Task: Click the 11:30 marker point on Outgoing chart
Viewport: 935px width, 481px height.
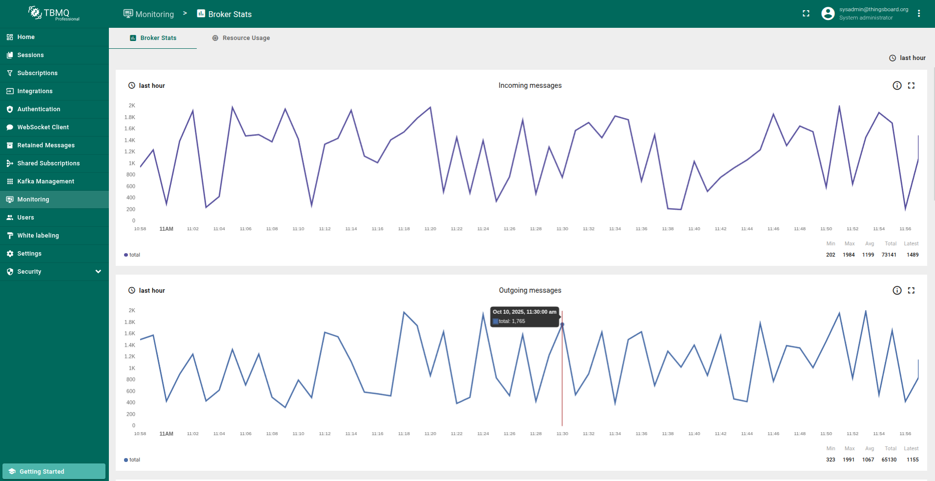Action: [x=562, y=324]
